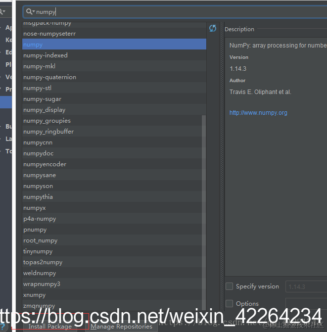Select the numpysane package

tap(112, 175)
